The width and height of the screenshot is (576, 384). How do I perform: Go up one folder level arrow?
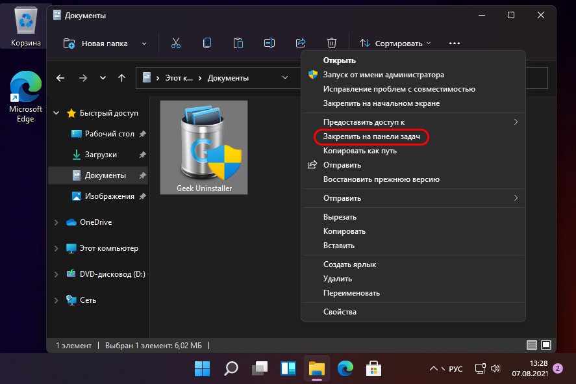point(121,78)
